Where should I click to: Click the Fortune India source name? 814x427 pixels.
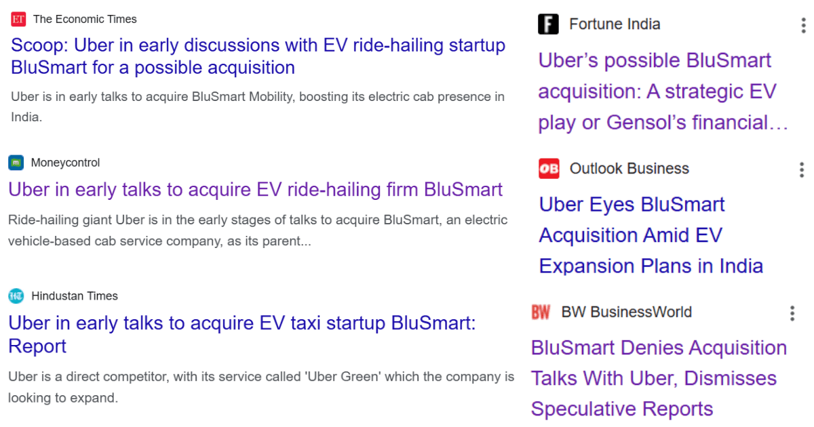(x=615, y=24)
